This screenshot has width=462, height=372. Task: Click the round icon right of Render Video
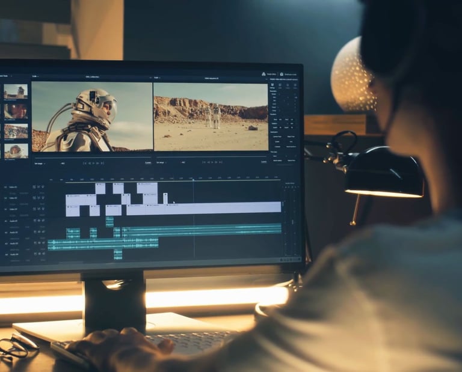(x=282, y=75)
